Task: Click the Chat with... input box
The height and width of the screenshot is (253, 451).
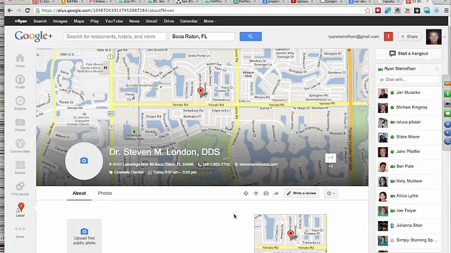Action: click(408, 80)
